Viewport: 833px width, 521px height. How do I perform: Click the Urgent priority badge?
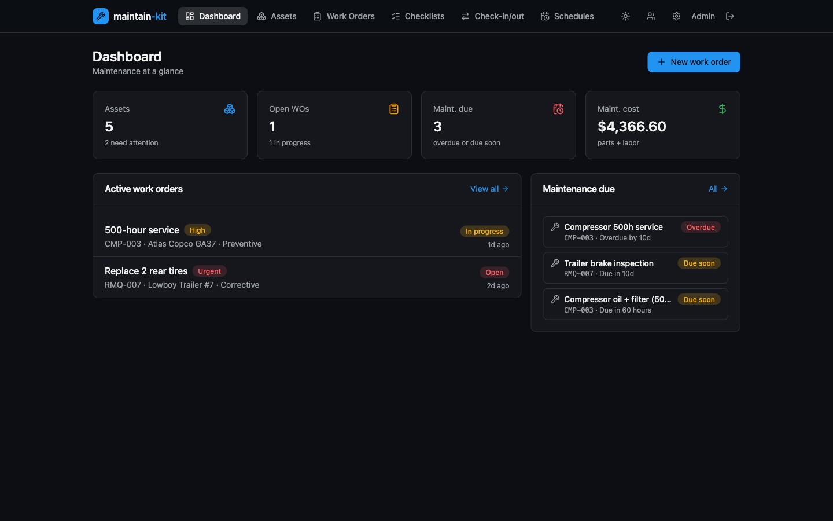(209, 271)
